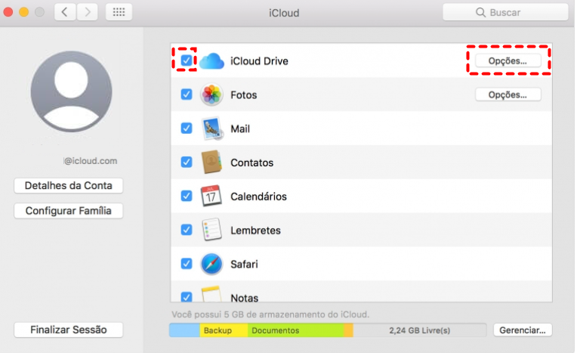Click the Notas notepad icon
Viewport: 577px width, 353px height.
pos(211,294)
